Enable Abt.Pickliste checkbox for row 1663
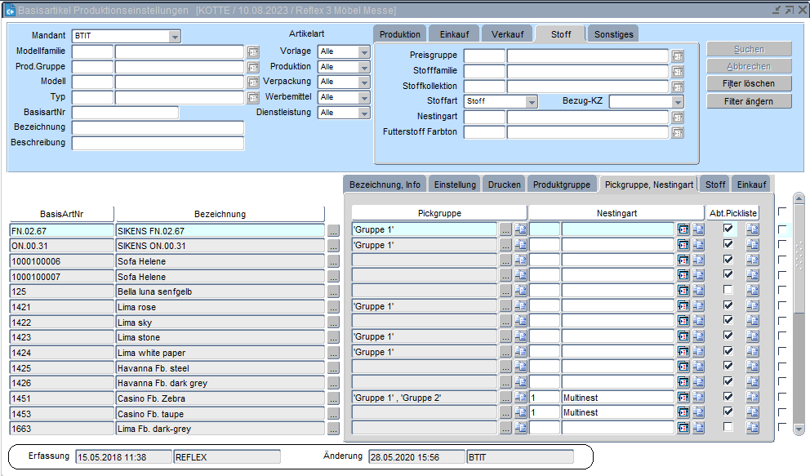 tap(728, 427)
